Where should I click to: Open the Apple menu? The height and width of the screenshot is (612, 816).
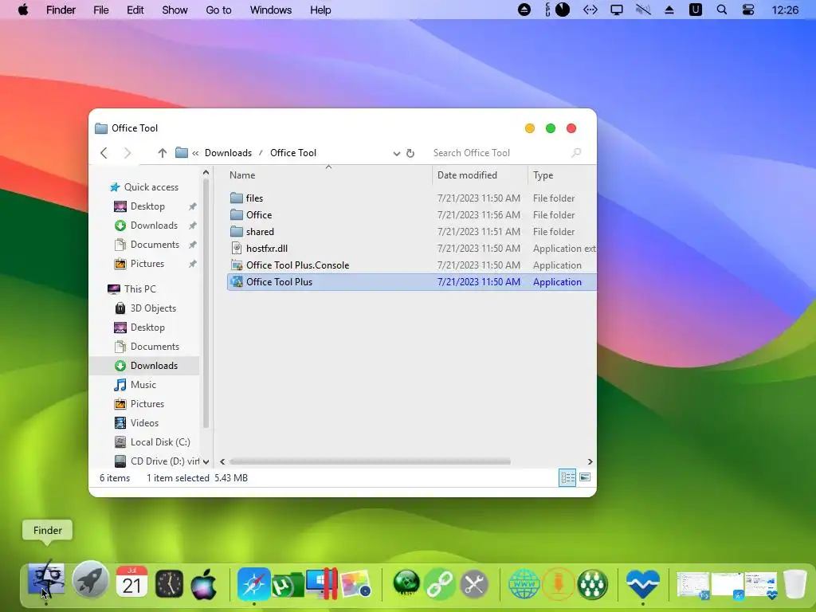(x=23, y=10)
